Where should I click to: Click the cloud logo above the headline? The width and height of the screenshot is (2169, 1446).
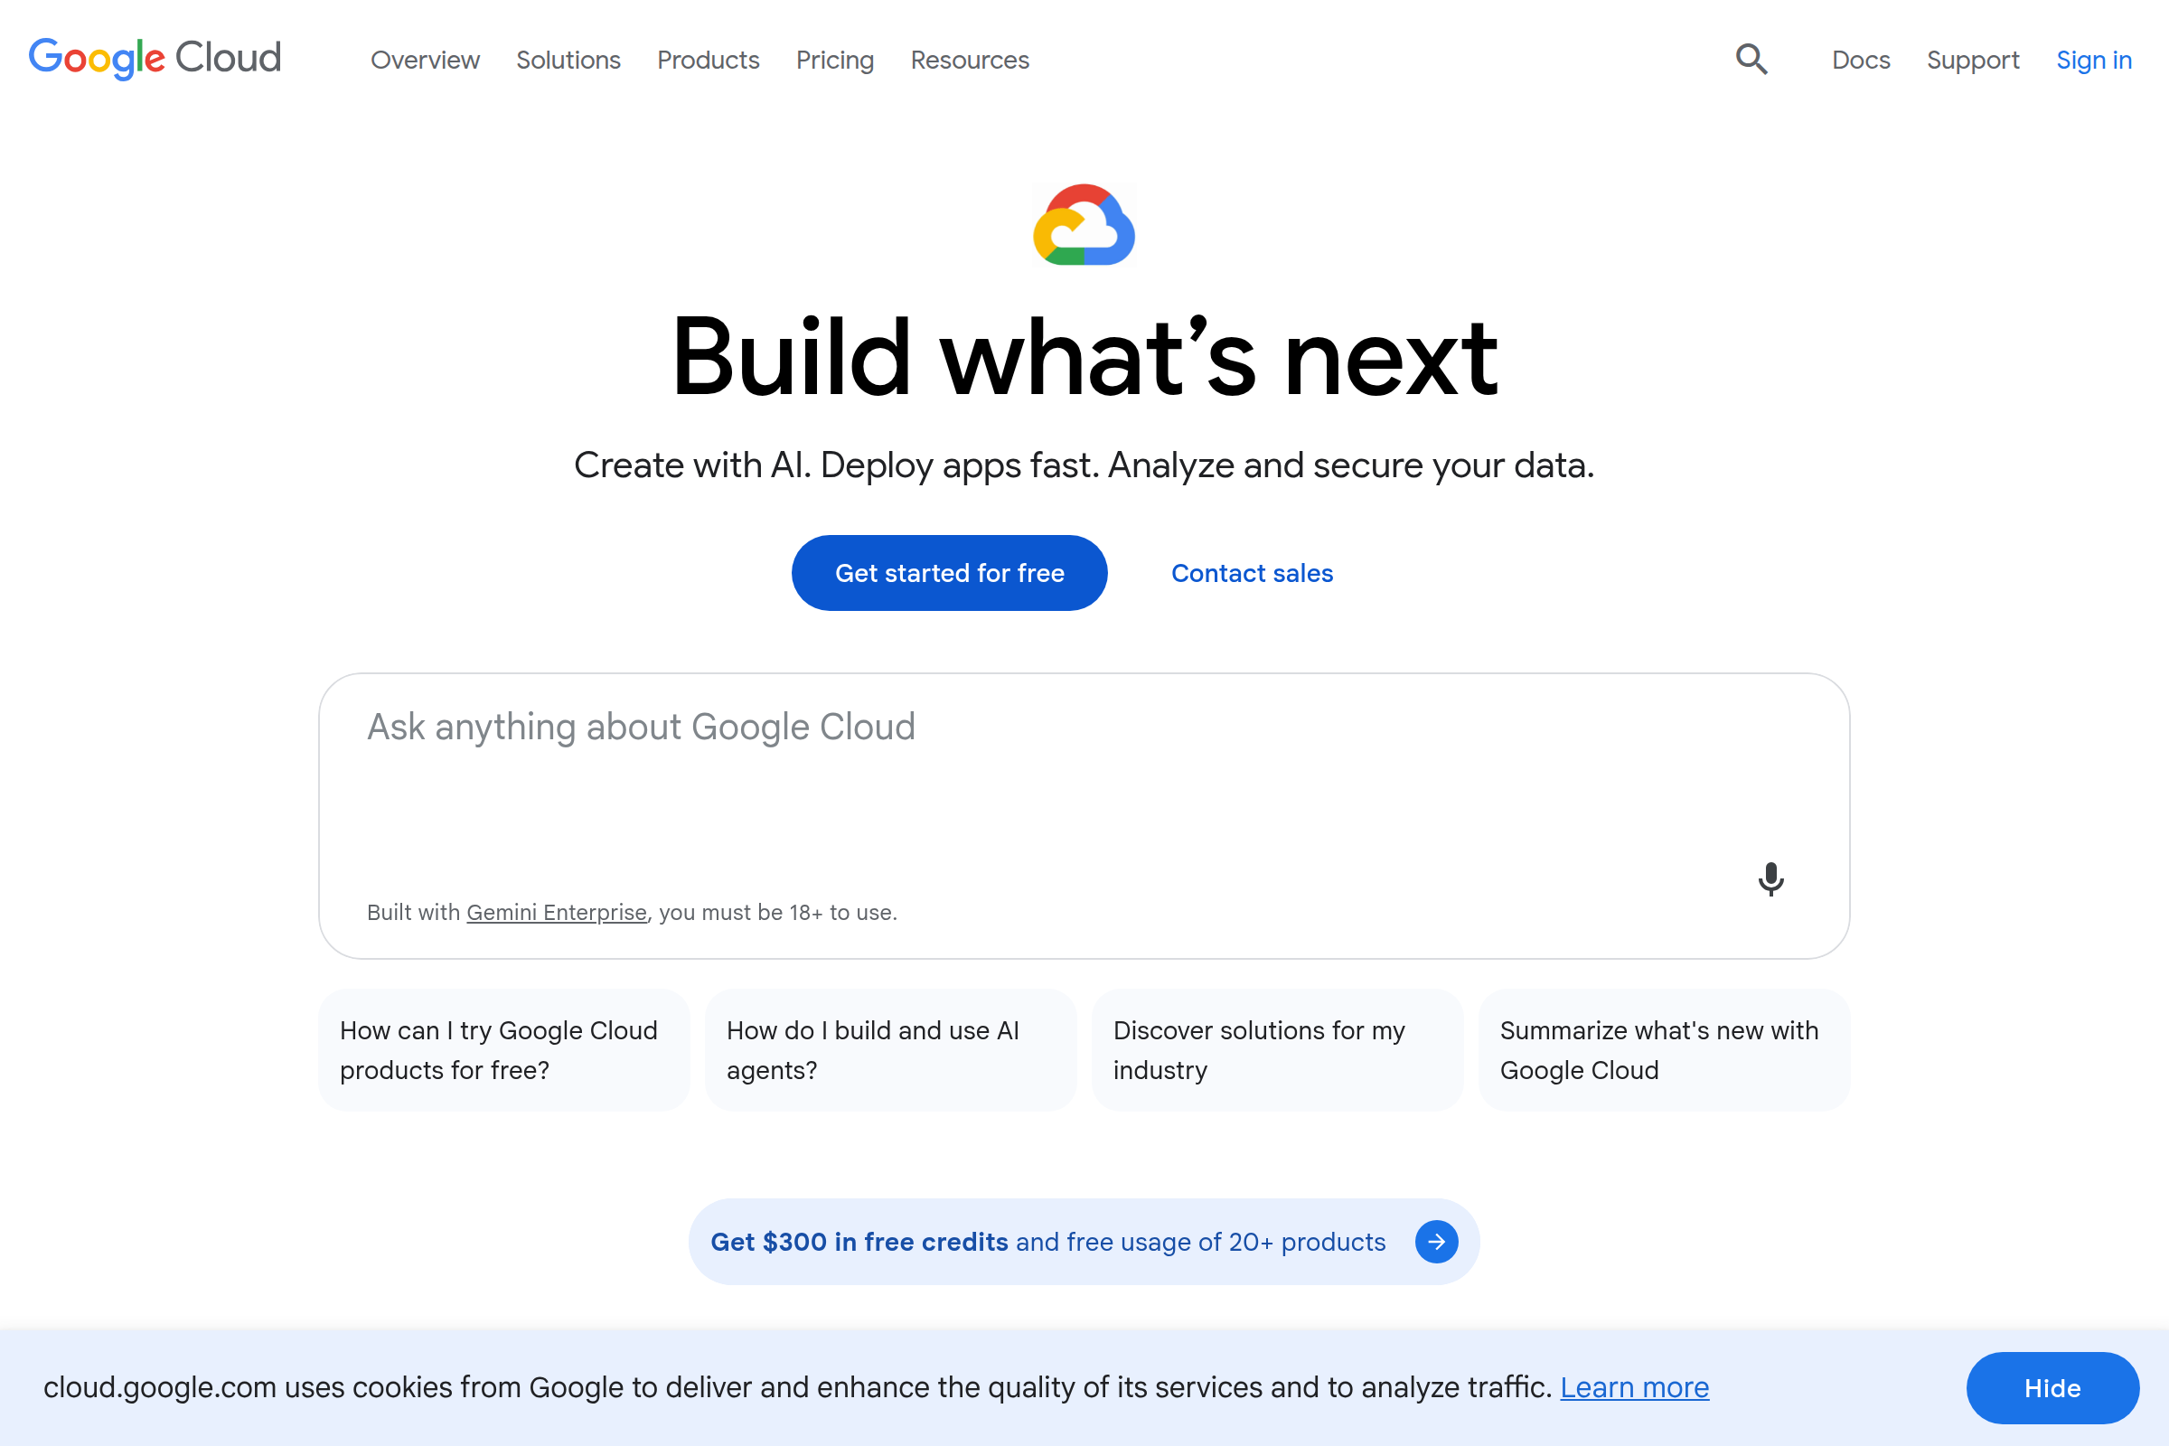click(x=1084, y=227)
